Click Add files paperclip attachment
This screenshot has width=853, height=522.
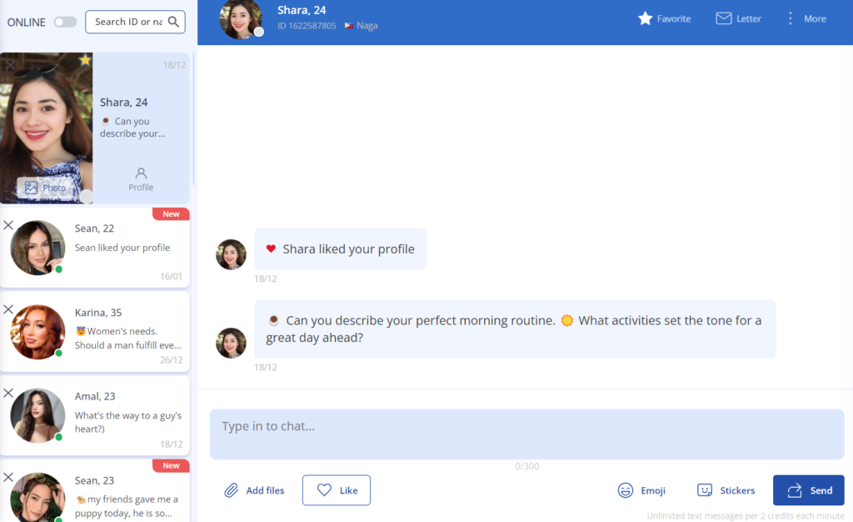(x=254, y=490)
